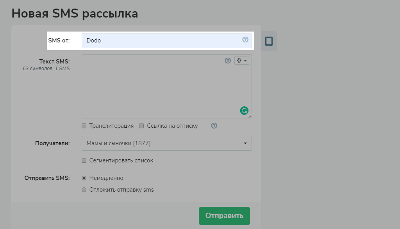Click the mobile phone preview icon
Screen dimensions: 400x229
269,41
